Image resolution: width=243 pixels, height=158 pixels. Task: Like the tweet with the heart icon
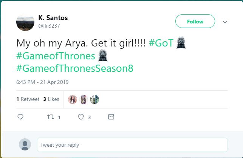80,117
